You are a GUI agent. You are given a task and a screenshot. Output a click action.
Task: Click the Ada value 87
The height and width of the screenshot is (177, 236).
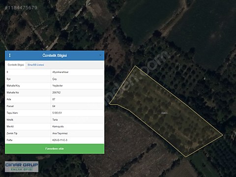tap(54, 99)
